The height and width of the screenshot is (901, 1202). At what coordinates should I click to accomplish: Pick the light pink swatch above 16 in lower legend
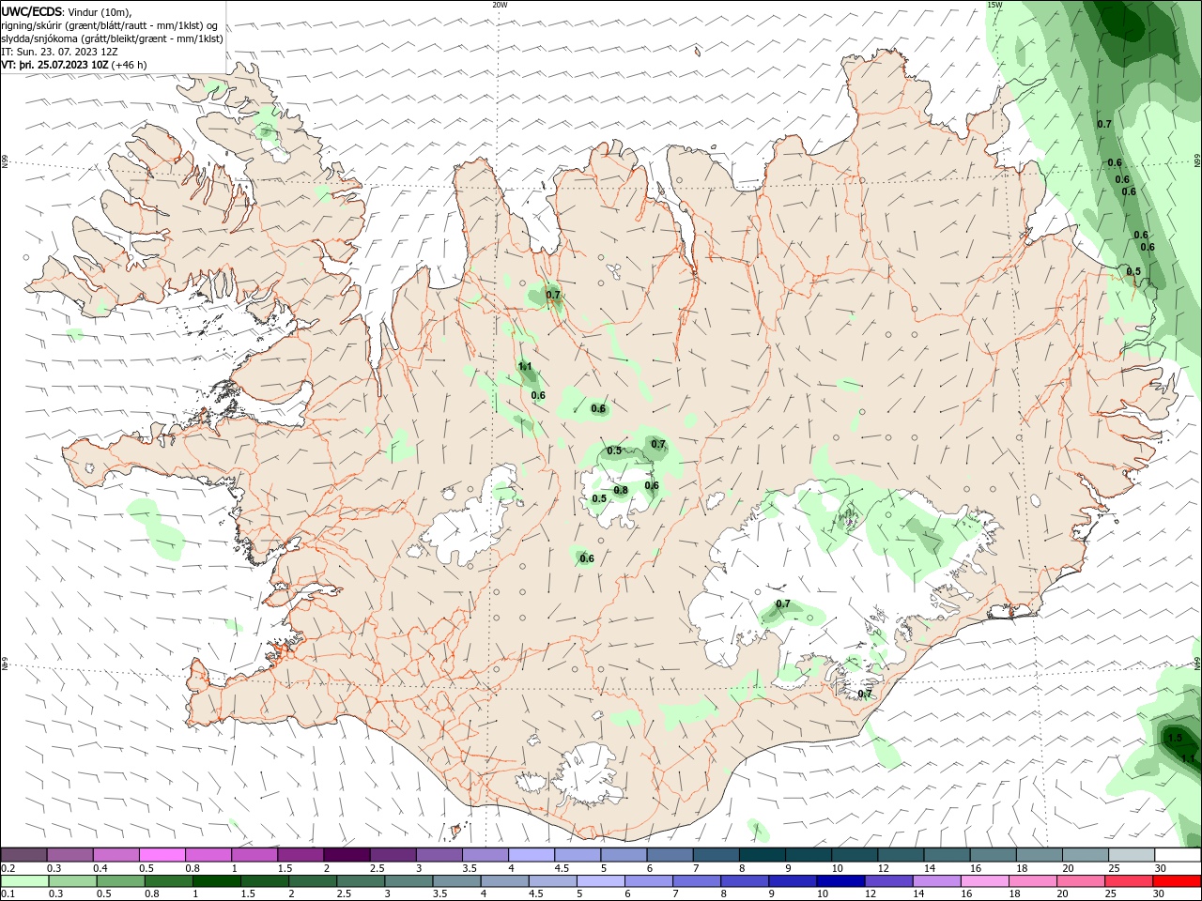pyautogui.click(x=983, y=881)
